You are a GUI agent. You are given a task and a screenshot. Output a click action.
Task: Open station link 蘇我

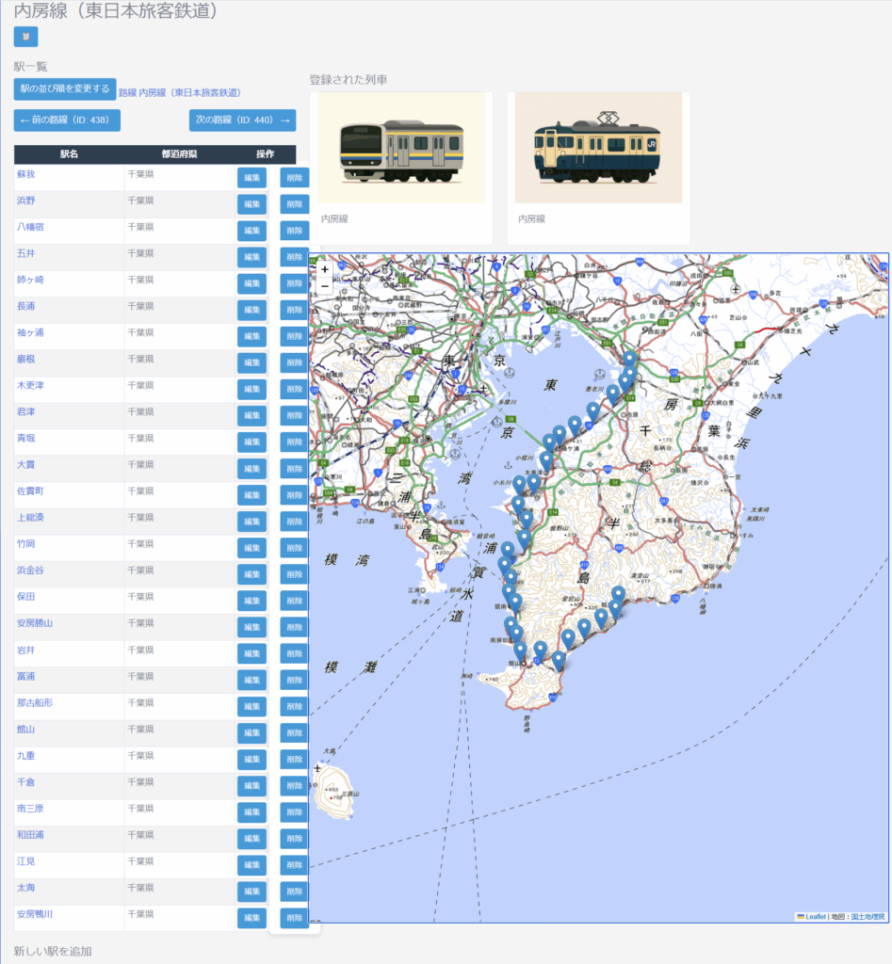pos(25,174)
